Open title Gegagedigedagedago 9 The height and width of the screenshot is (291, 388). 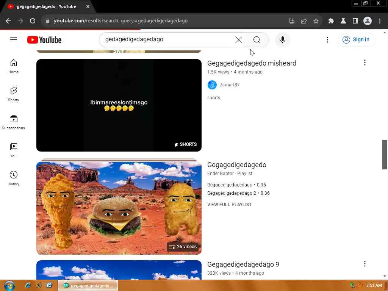[243, 264]
